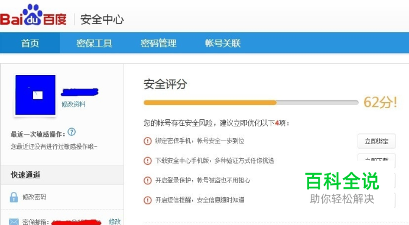Click text 下载安全中心手机版，多种验证方式任你挑选
409x225 pixels.
click(215, 161)
